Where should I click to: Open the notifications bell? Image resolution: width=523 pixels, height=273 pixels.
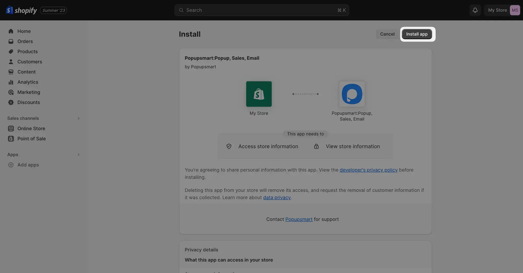pos(475,10)
